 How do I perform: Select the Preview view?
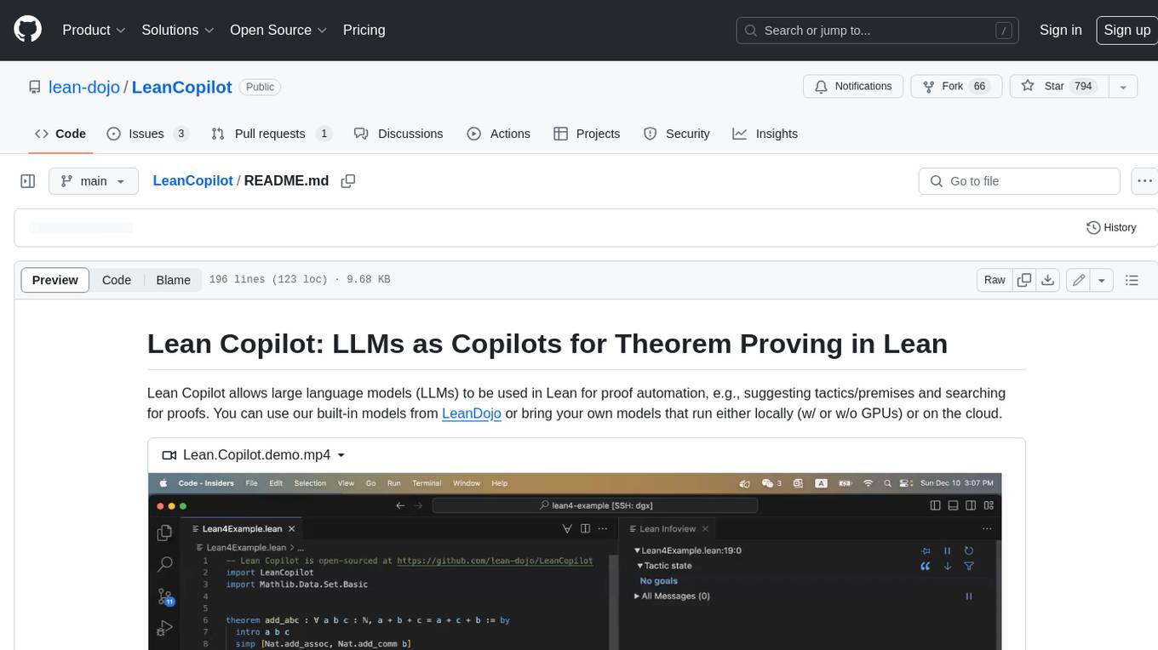(55, 280)
